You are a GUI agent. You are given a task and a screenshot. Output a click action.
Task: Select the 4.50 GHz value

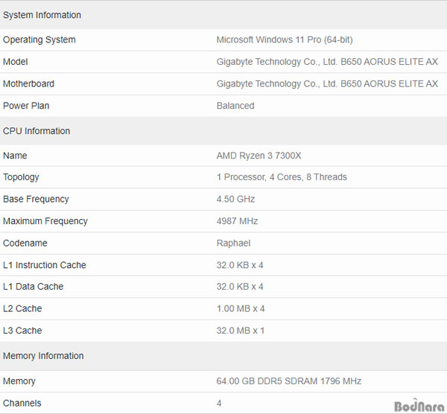(235, 199)
